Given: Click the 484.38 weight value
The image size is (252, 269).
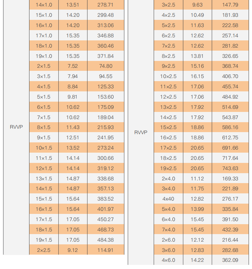Looking at the screenshot, I should [x=105, y=240].
